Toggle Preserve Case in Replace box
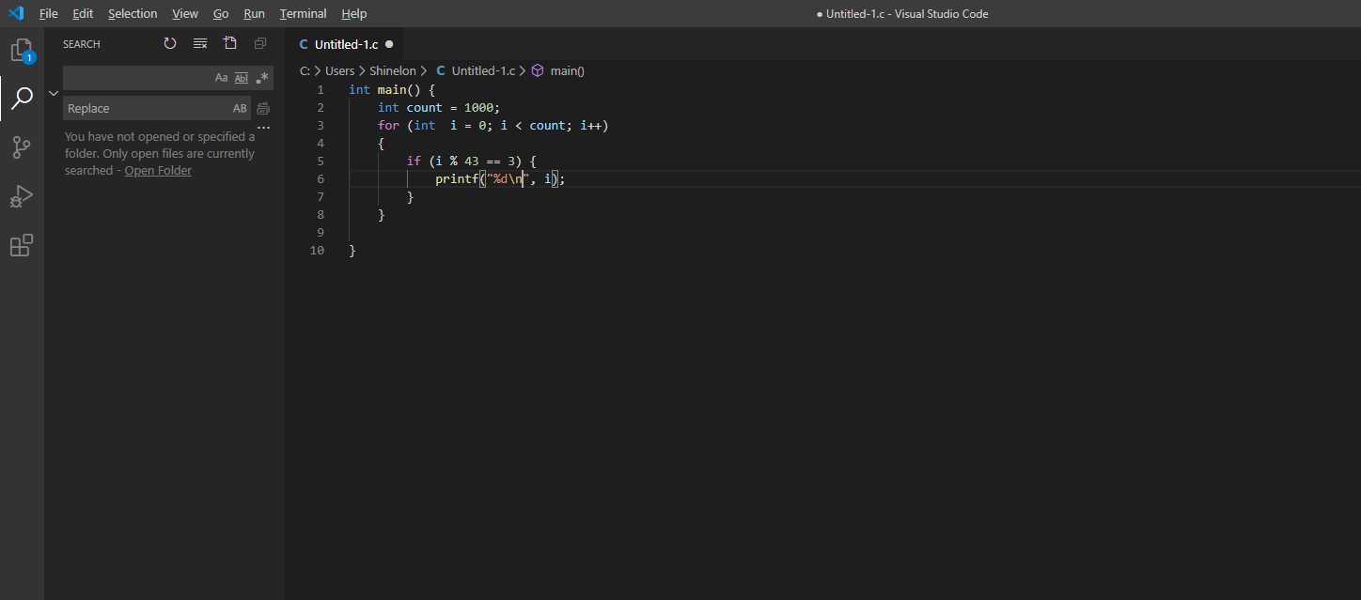The width and height of the screenshot is (1361, 600). (240, 109)
